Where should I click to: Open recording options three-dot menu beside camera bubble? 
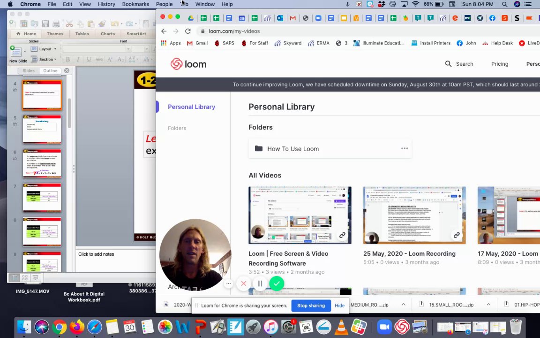(228, 284)
